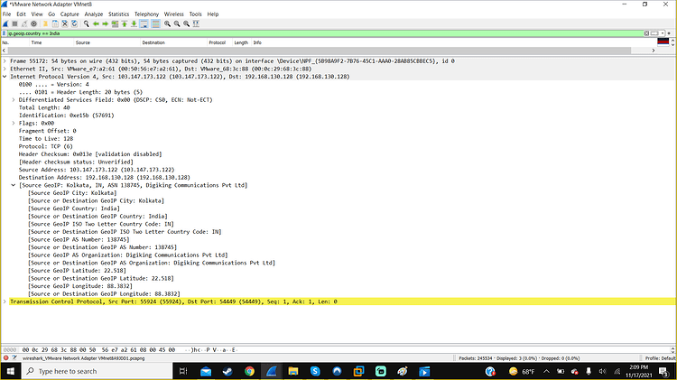The width and height of the screenshot is (677, 380).
Task: Open the Statistics menu
Action: click(118, 14)
